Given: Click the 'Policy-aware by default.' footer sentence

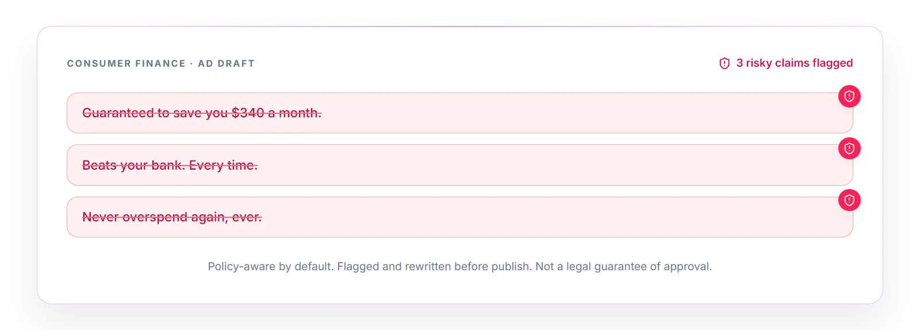Looking at the screenshot, I should click(x=271, y=267).
